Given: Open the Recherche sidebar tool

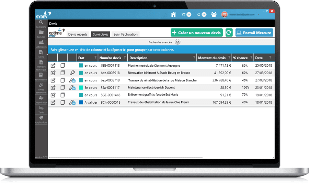Looking at the screenshot, I should point(41,24).
